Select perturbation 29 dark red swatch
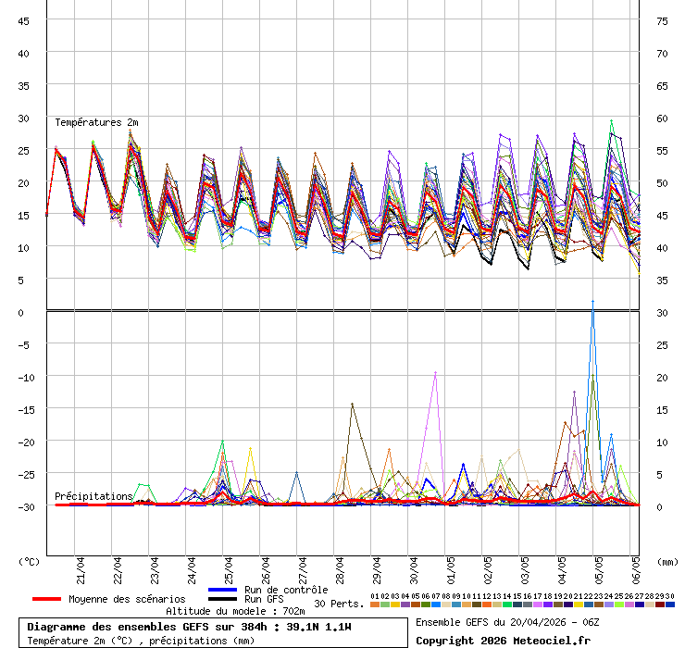 pos(660,604)
